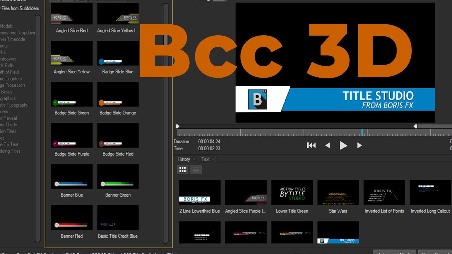Open Lower Title Green from History

pos(292,197)
